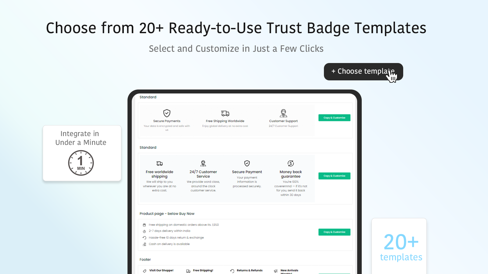Copy & Customize the four-badge Standard template
The width and height of the screenshot is (488, 274).
(334, 176)
